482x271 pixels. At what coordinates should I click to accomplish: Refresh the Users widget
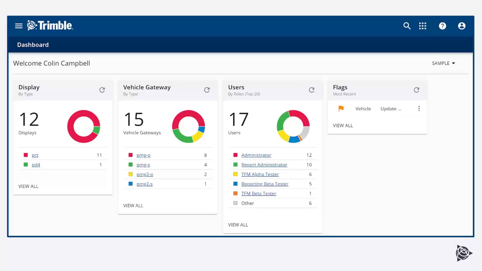pyautogui.click(x=312, y=90)
